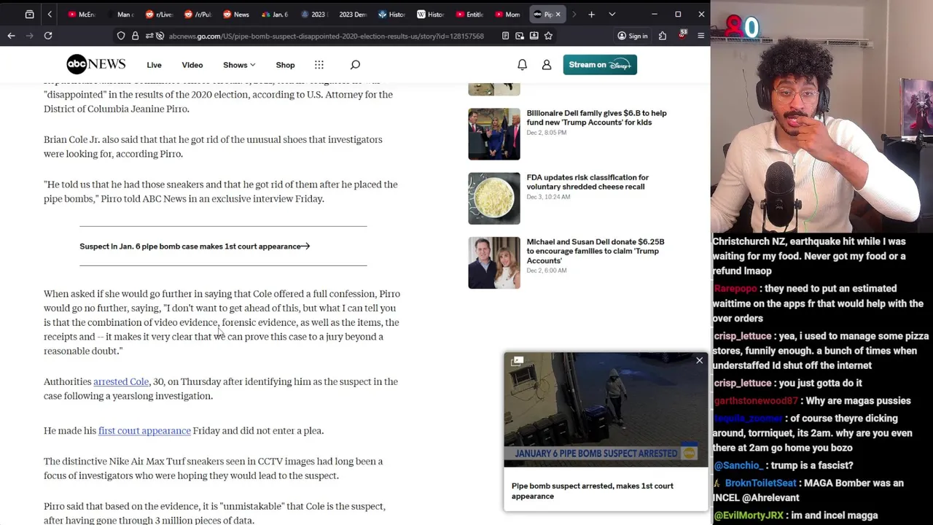This screenshot has height=525, width=933.
Task: Close the current ABC News tab
Action: pos(558,14)
